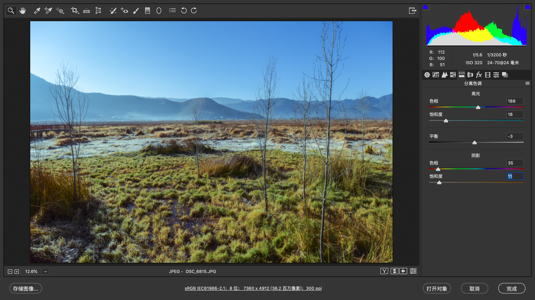535x300 pixels.
Task: Toggle shadow clipping warning in histogram
Action: pyautogui.click(x=426, y=7)
